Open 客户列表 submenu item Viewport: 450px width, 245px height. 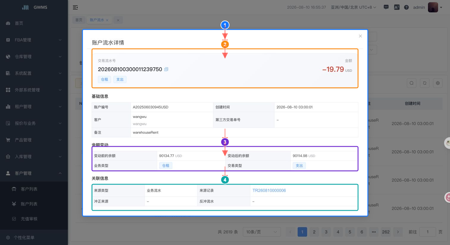pyautogui.click(x=34, y=189)
